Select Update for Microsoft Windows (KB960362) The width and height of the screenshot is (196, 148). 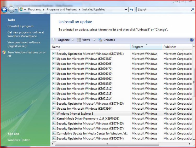[122, 79]
